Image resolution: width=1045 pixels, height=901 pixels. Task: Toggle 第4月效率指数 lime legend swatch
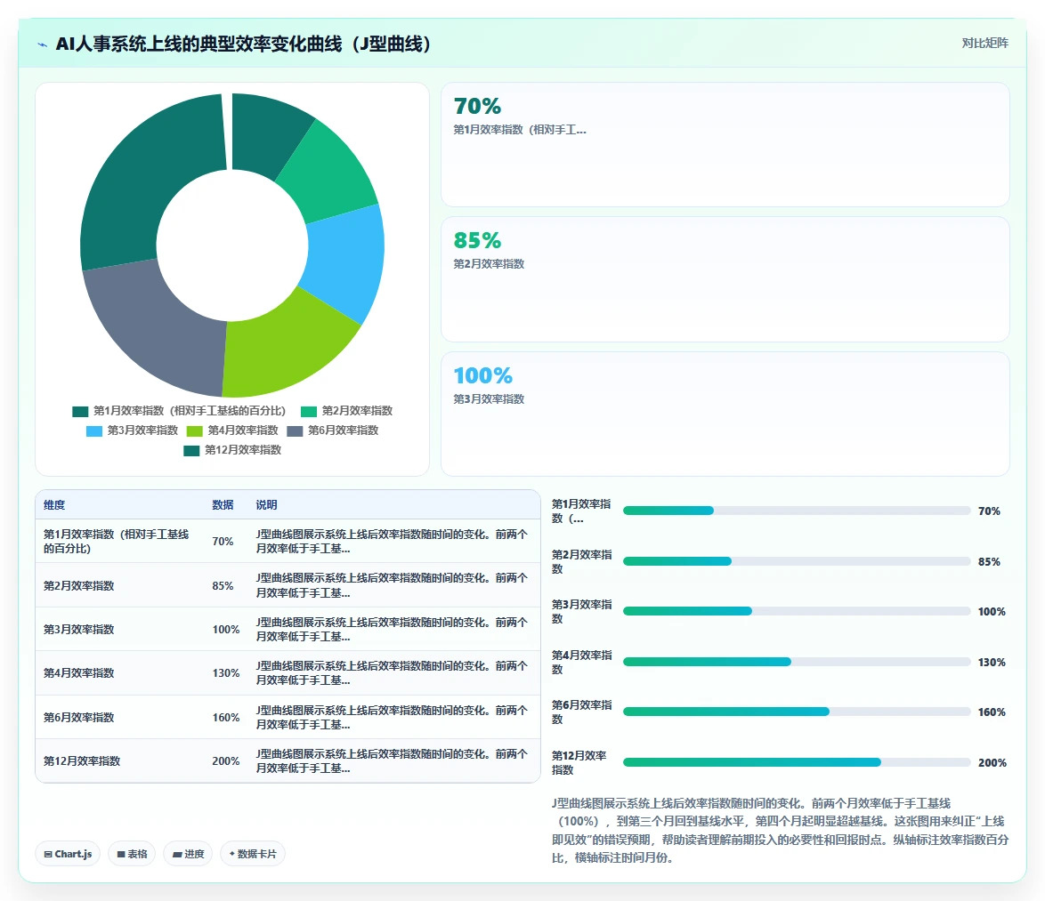195,430
